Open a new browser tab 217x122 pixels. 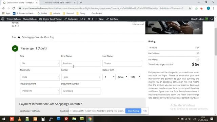(81, 3)
